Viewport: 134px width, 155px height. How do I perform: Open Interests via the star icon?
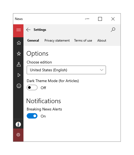coord(19,53)
